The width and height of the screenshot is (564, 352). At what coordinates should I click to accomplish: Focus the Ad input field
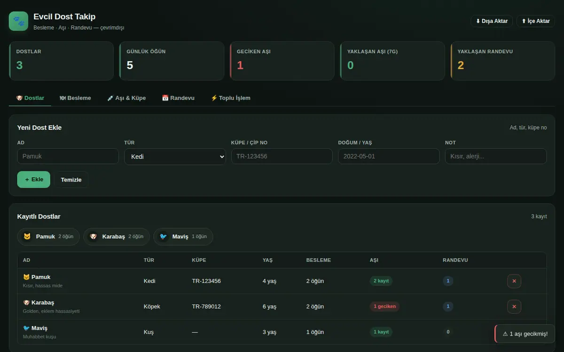(x=68, y=156)
